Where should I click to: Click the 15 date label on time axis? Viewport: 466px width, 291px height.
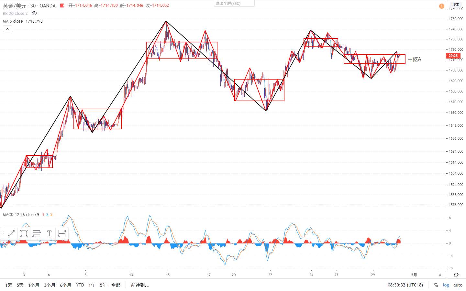168,275
